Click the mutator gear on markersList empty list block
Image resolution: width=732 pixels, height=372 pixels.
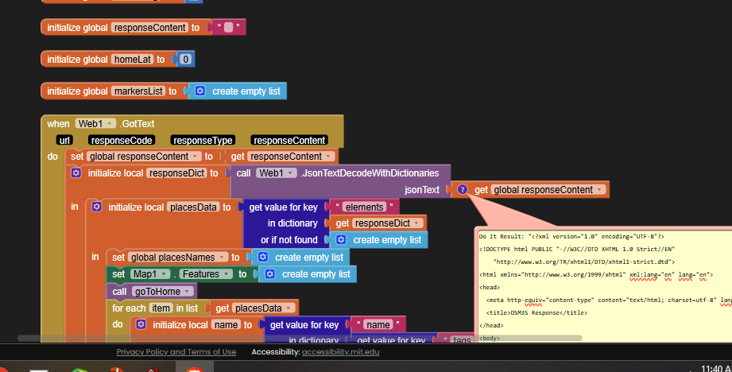[x=200, y=91]
